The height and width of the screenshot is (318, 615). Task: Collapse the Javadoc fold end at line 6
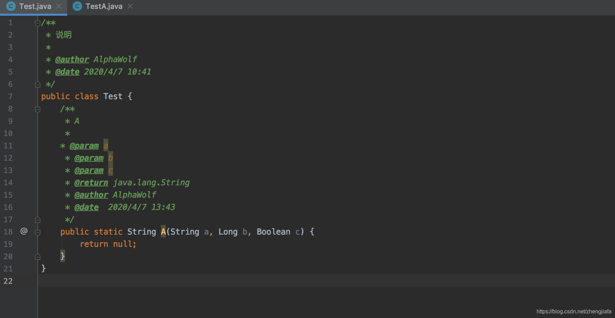click(x=38, y=84)
